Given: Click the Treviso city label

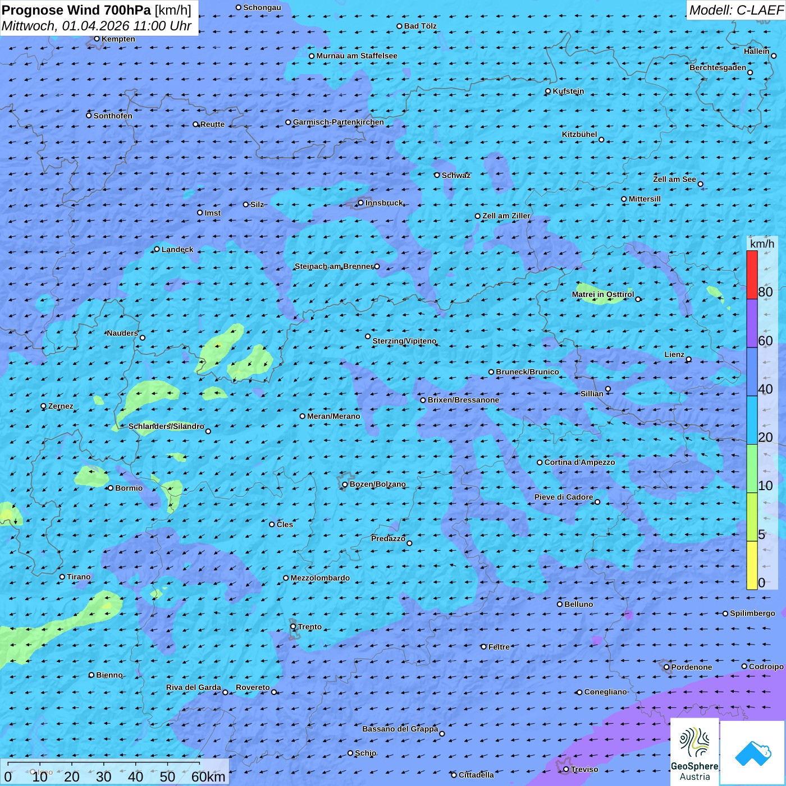Looking at the screenshot, I should 584,769.
